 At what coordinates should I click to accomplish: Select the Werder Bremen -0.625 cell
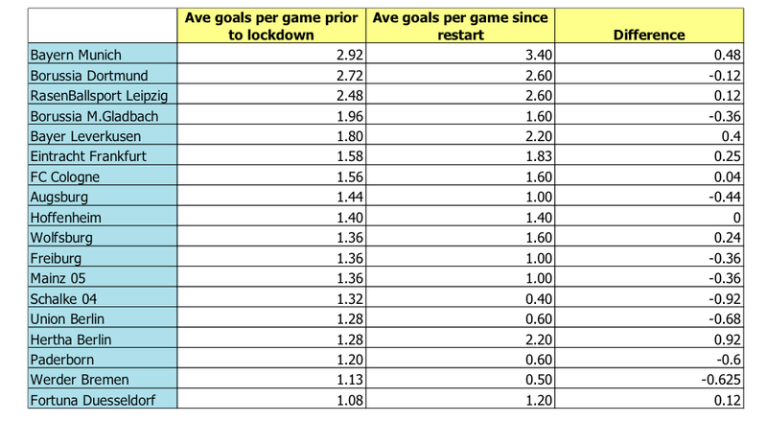(649, 379)
